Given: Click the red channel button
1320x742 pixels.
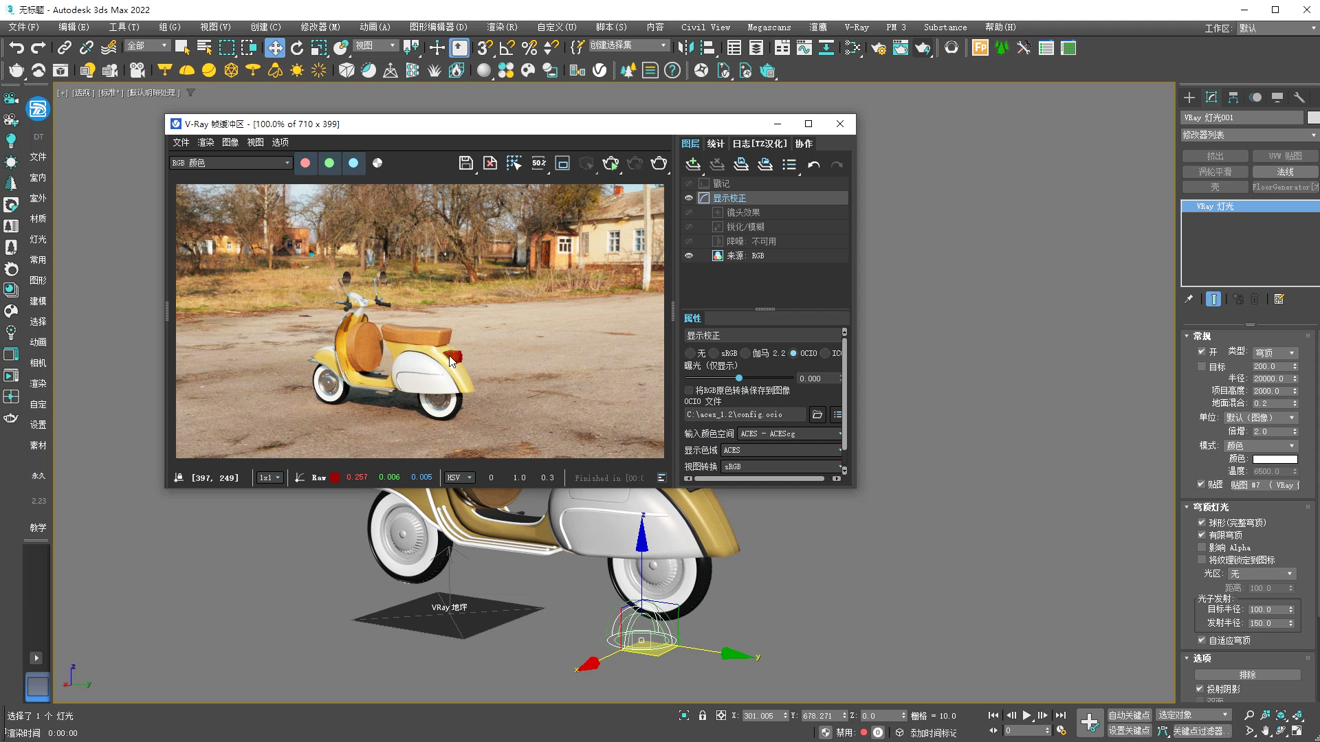Looking at the screenshot, I should [305, 163].
